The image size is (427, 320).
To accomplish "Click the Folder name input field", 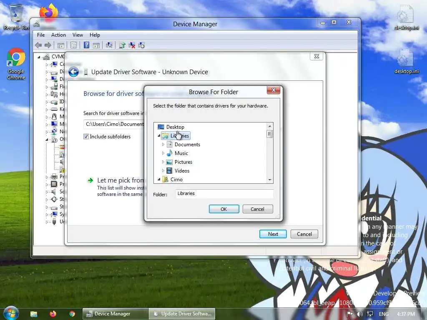I will (x=224, y=193).
